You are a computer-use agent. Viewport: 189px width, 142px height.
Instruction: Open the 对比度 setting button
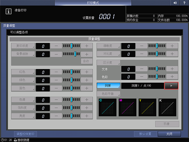click(109, 54)
